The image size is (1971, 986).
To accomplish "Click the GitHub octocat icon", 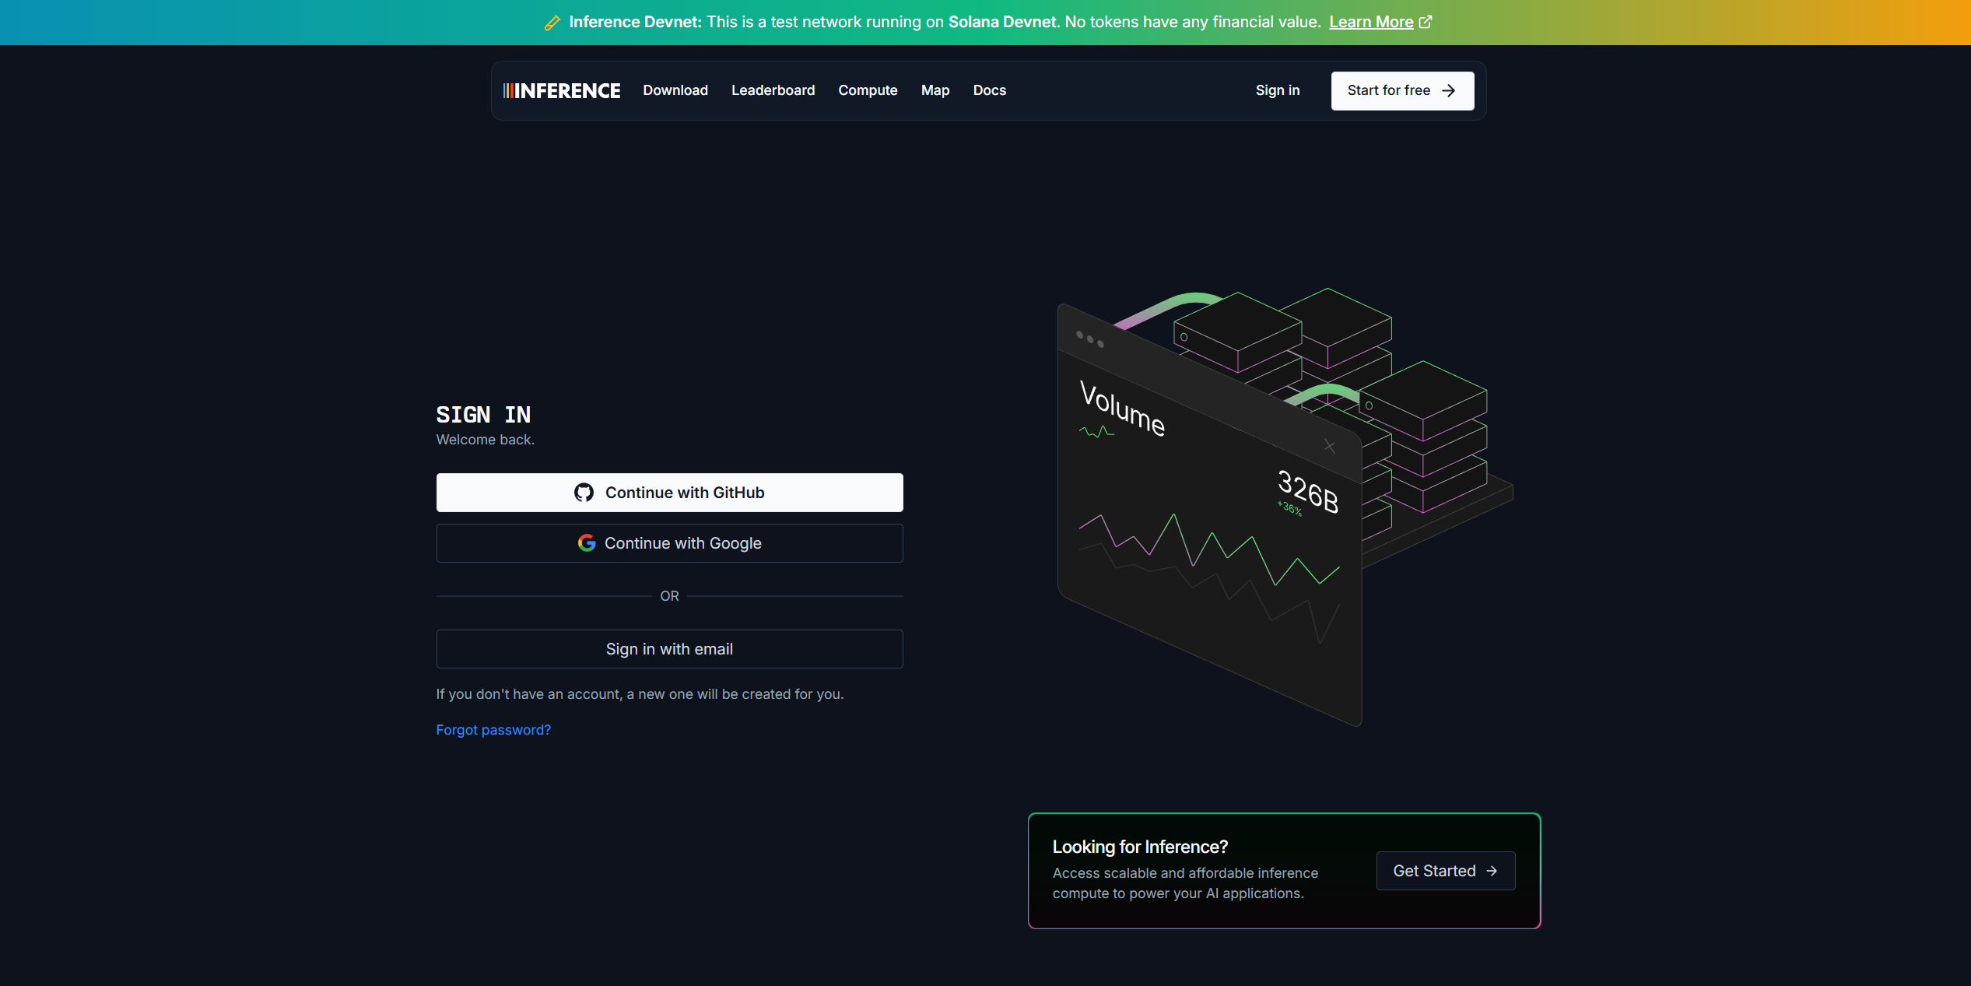I will point(584,493).
